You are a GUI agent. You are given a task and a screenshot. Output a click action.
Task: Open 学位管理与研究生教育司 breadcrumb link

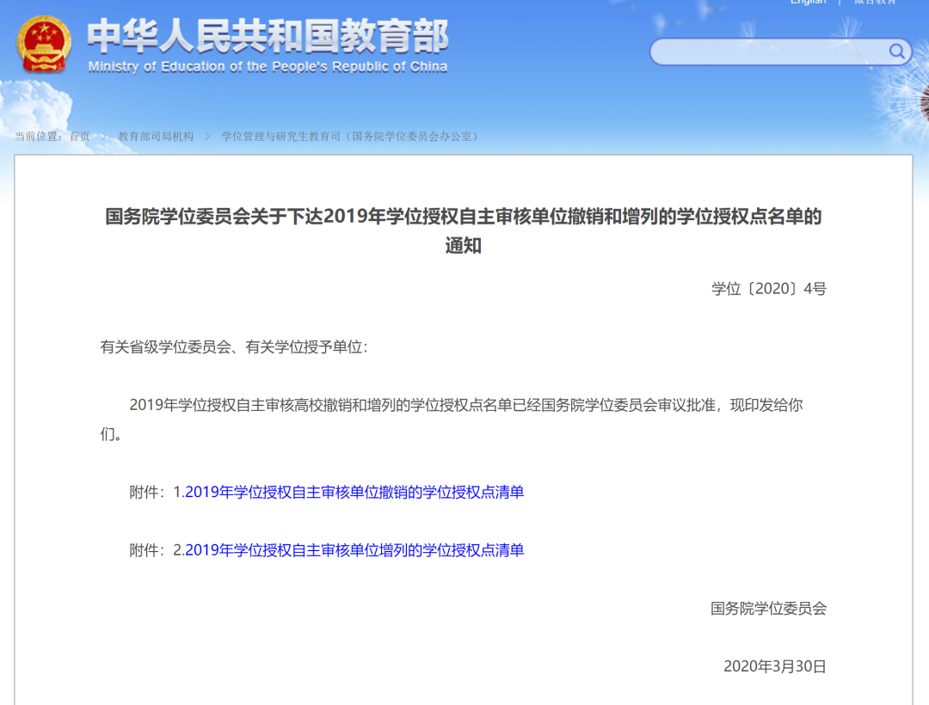tap(350, 137)
